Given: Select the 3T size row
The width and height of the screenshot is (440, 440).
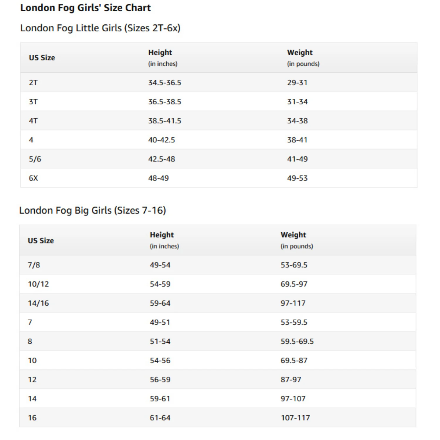Looking at the screenshot, I should coord(219,101).
